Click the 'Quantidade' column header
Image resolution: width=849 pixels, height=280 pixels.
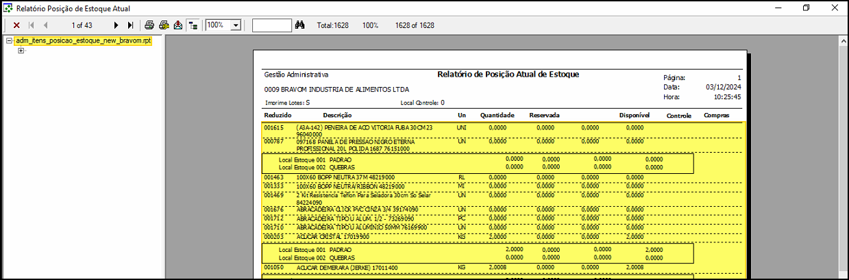click(497, 116)
